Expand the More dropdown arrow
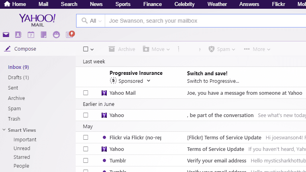This screenshot has height=172, width=306. 269,49
